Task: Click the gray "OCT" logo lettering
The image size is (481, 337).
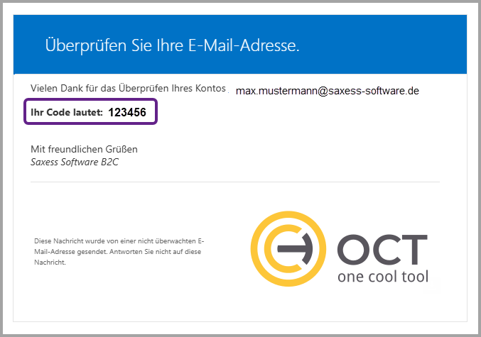Action: click(x=382, y=249)
